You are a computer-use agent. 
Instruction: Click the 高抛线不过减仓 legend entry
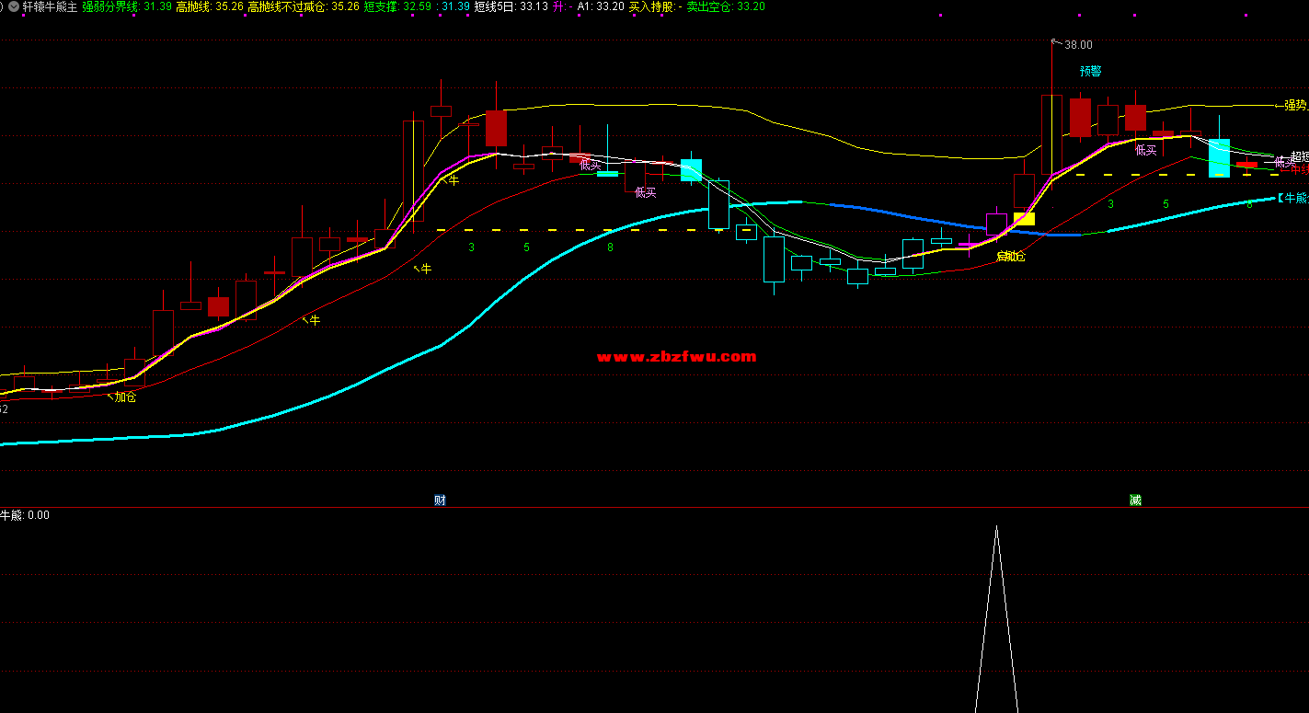(303, 6)
